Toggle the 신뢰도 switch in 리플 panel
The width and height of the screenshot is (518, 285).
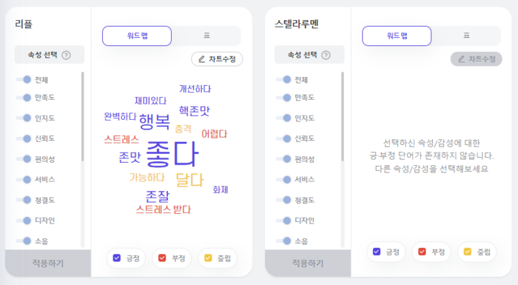(24, 138)
